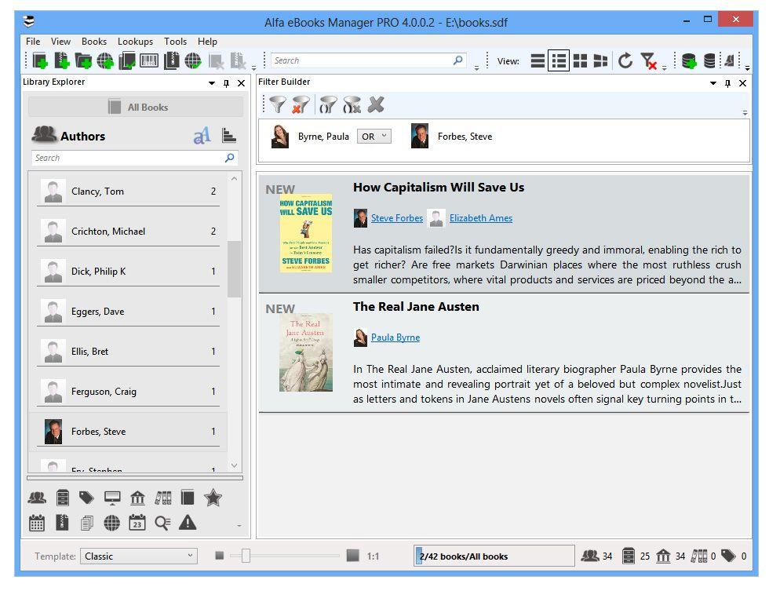Open Library Explorer panel options arrow
The height and width of the screenshot is (591, 769).
[211, 83]
